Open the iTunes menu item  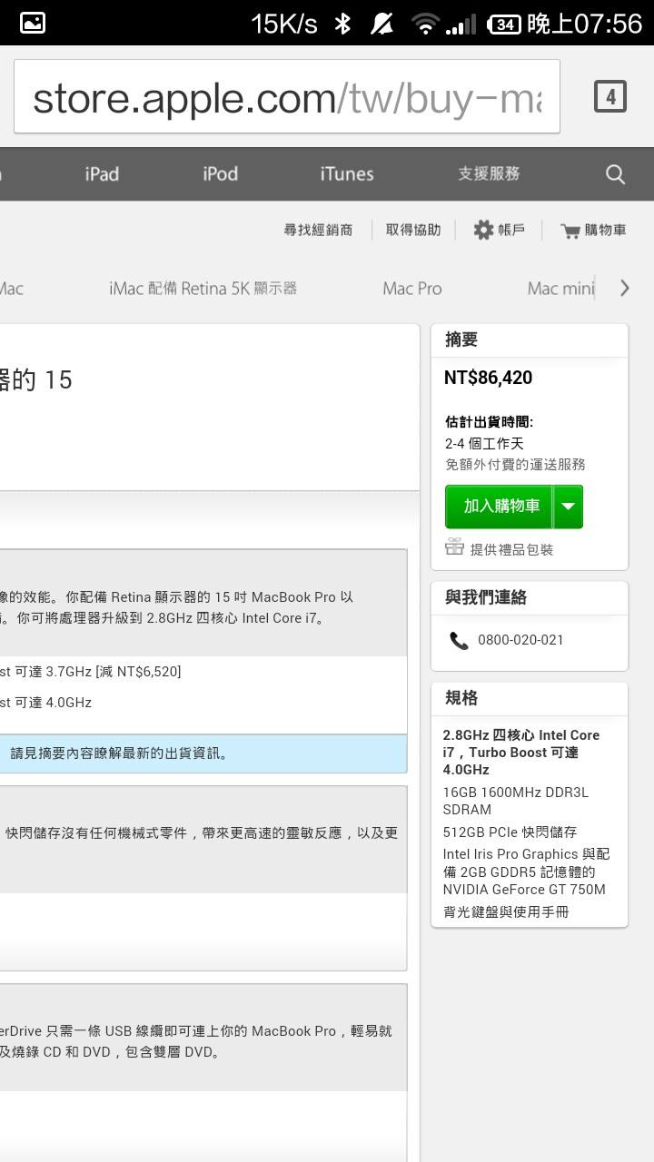(346, 173)
